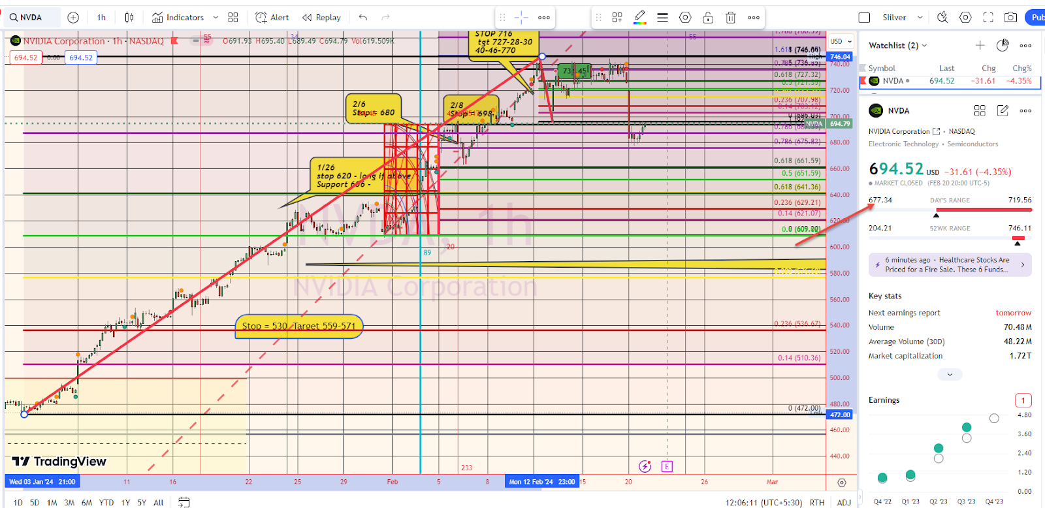Collapse the indicator legend minus toggle
Image resolution: width=1045 pixels, height=508 pixels.
pyautogui.click(x=195, y=40)
